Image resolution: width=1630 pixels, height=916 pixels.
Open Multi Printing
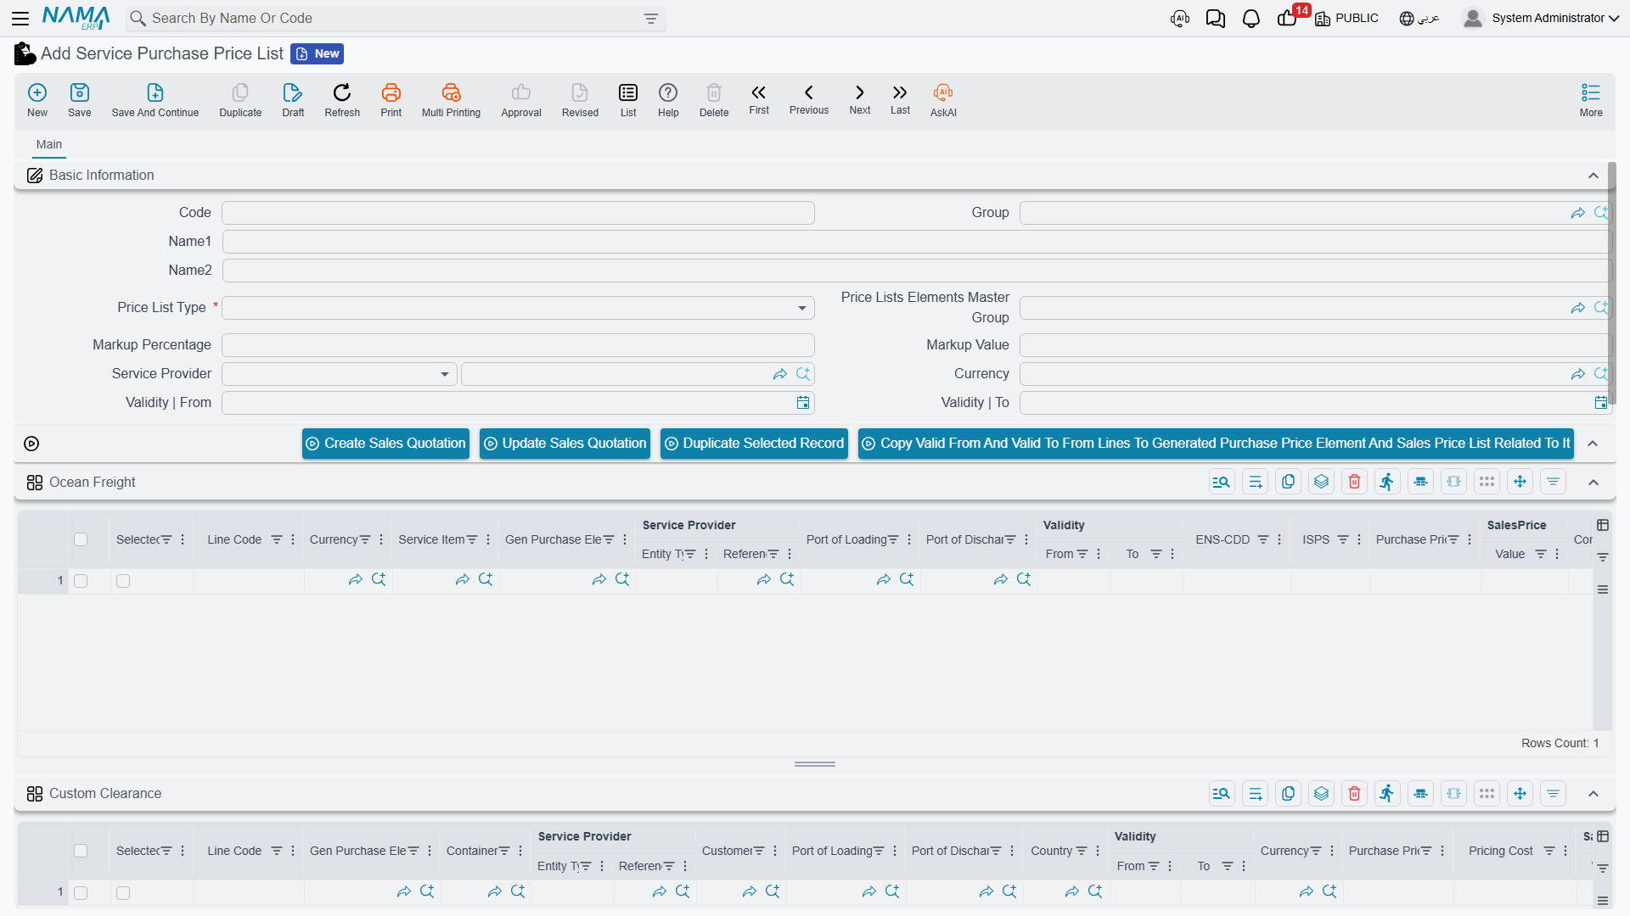(x=451, y=100)
